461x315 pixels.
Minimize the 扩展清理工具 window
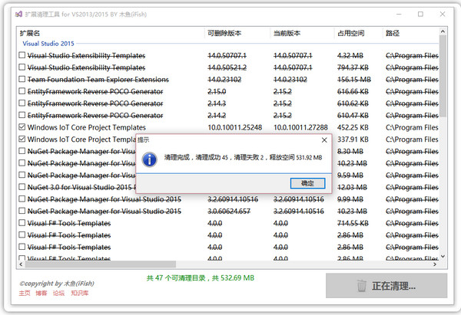pyautogui.click(x=399, y=14)
